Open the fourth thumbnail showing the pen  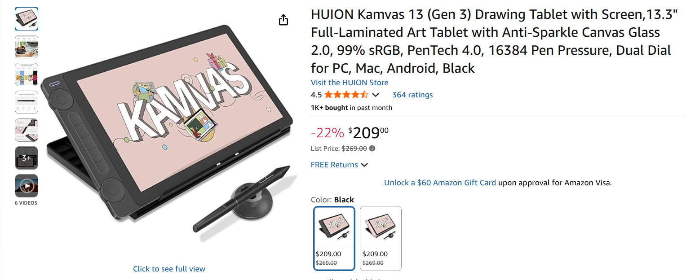(x=27, y=102)
